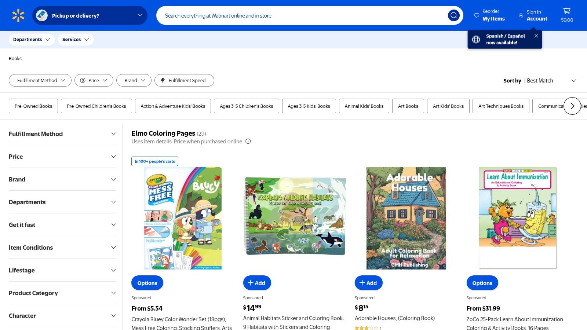Open the Pickup or delivery dropdown

click(90, 15)
